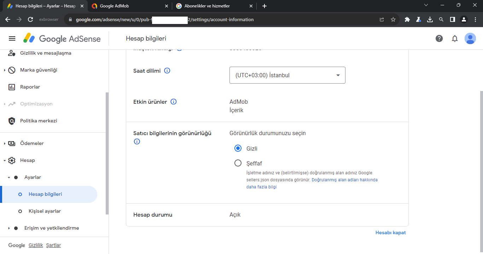Click the Raporlar chart icon
This screenshot has height=254, width=483.
pos(12,87)
